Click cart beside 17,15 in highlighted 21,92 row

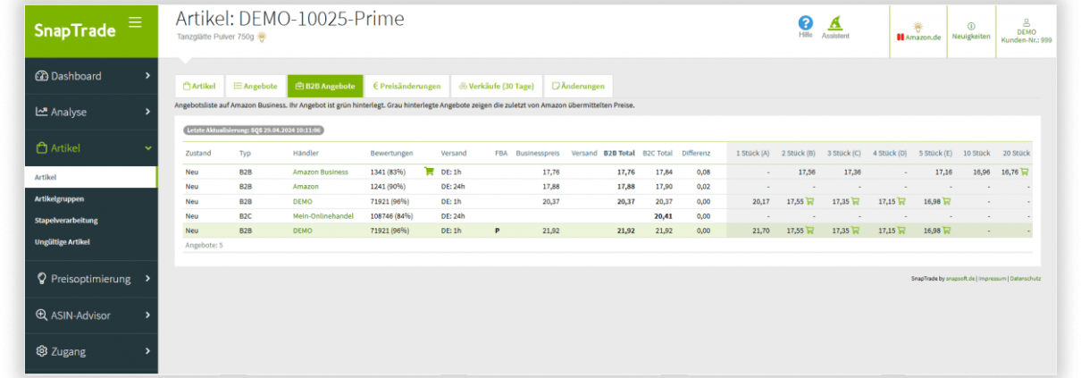pos(901,230)
